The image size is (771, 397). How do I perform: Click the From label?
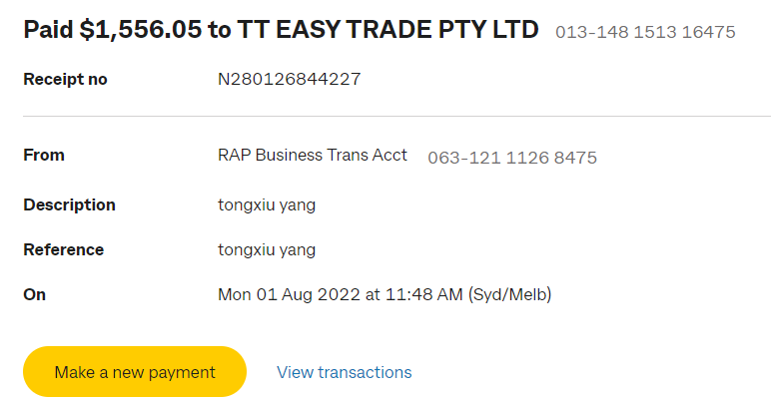point(44,155)
